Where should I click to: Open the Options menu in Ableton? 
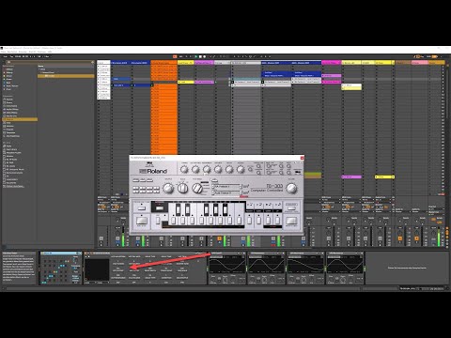[41, 52]
